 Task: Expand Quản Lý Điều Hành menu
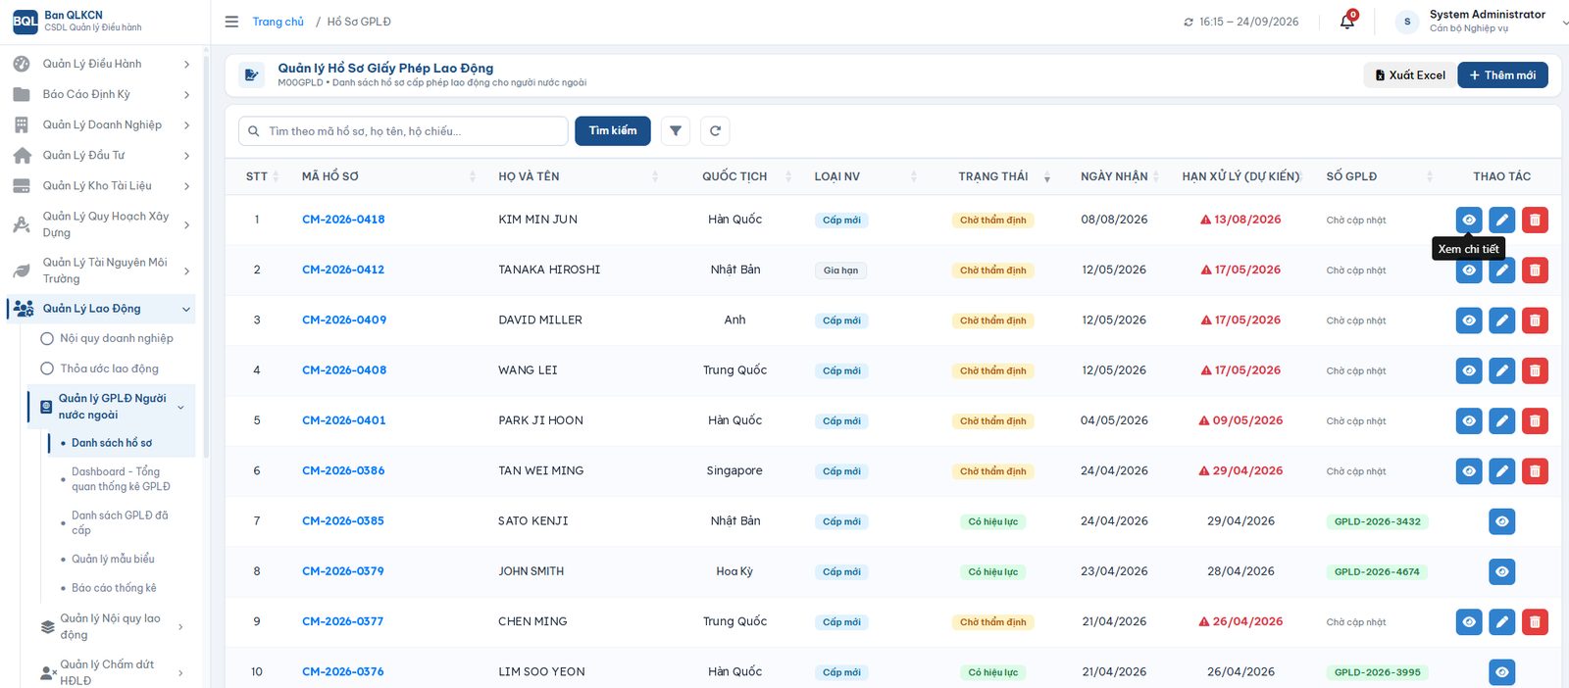tap(101, 64)
